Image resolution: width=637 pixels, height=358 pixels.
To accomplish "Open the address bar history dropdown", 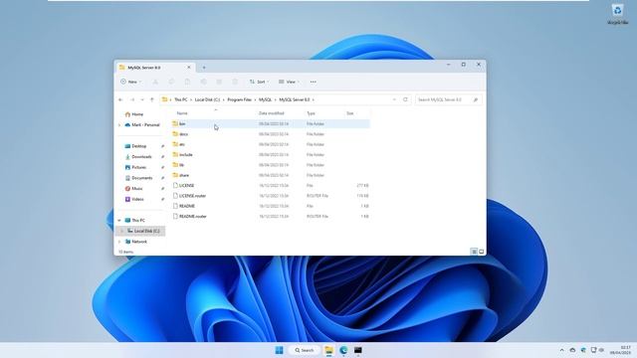I will 394,99.
